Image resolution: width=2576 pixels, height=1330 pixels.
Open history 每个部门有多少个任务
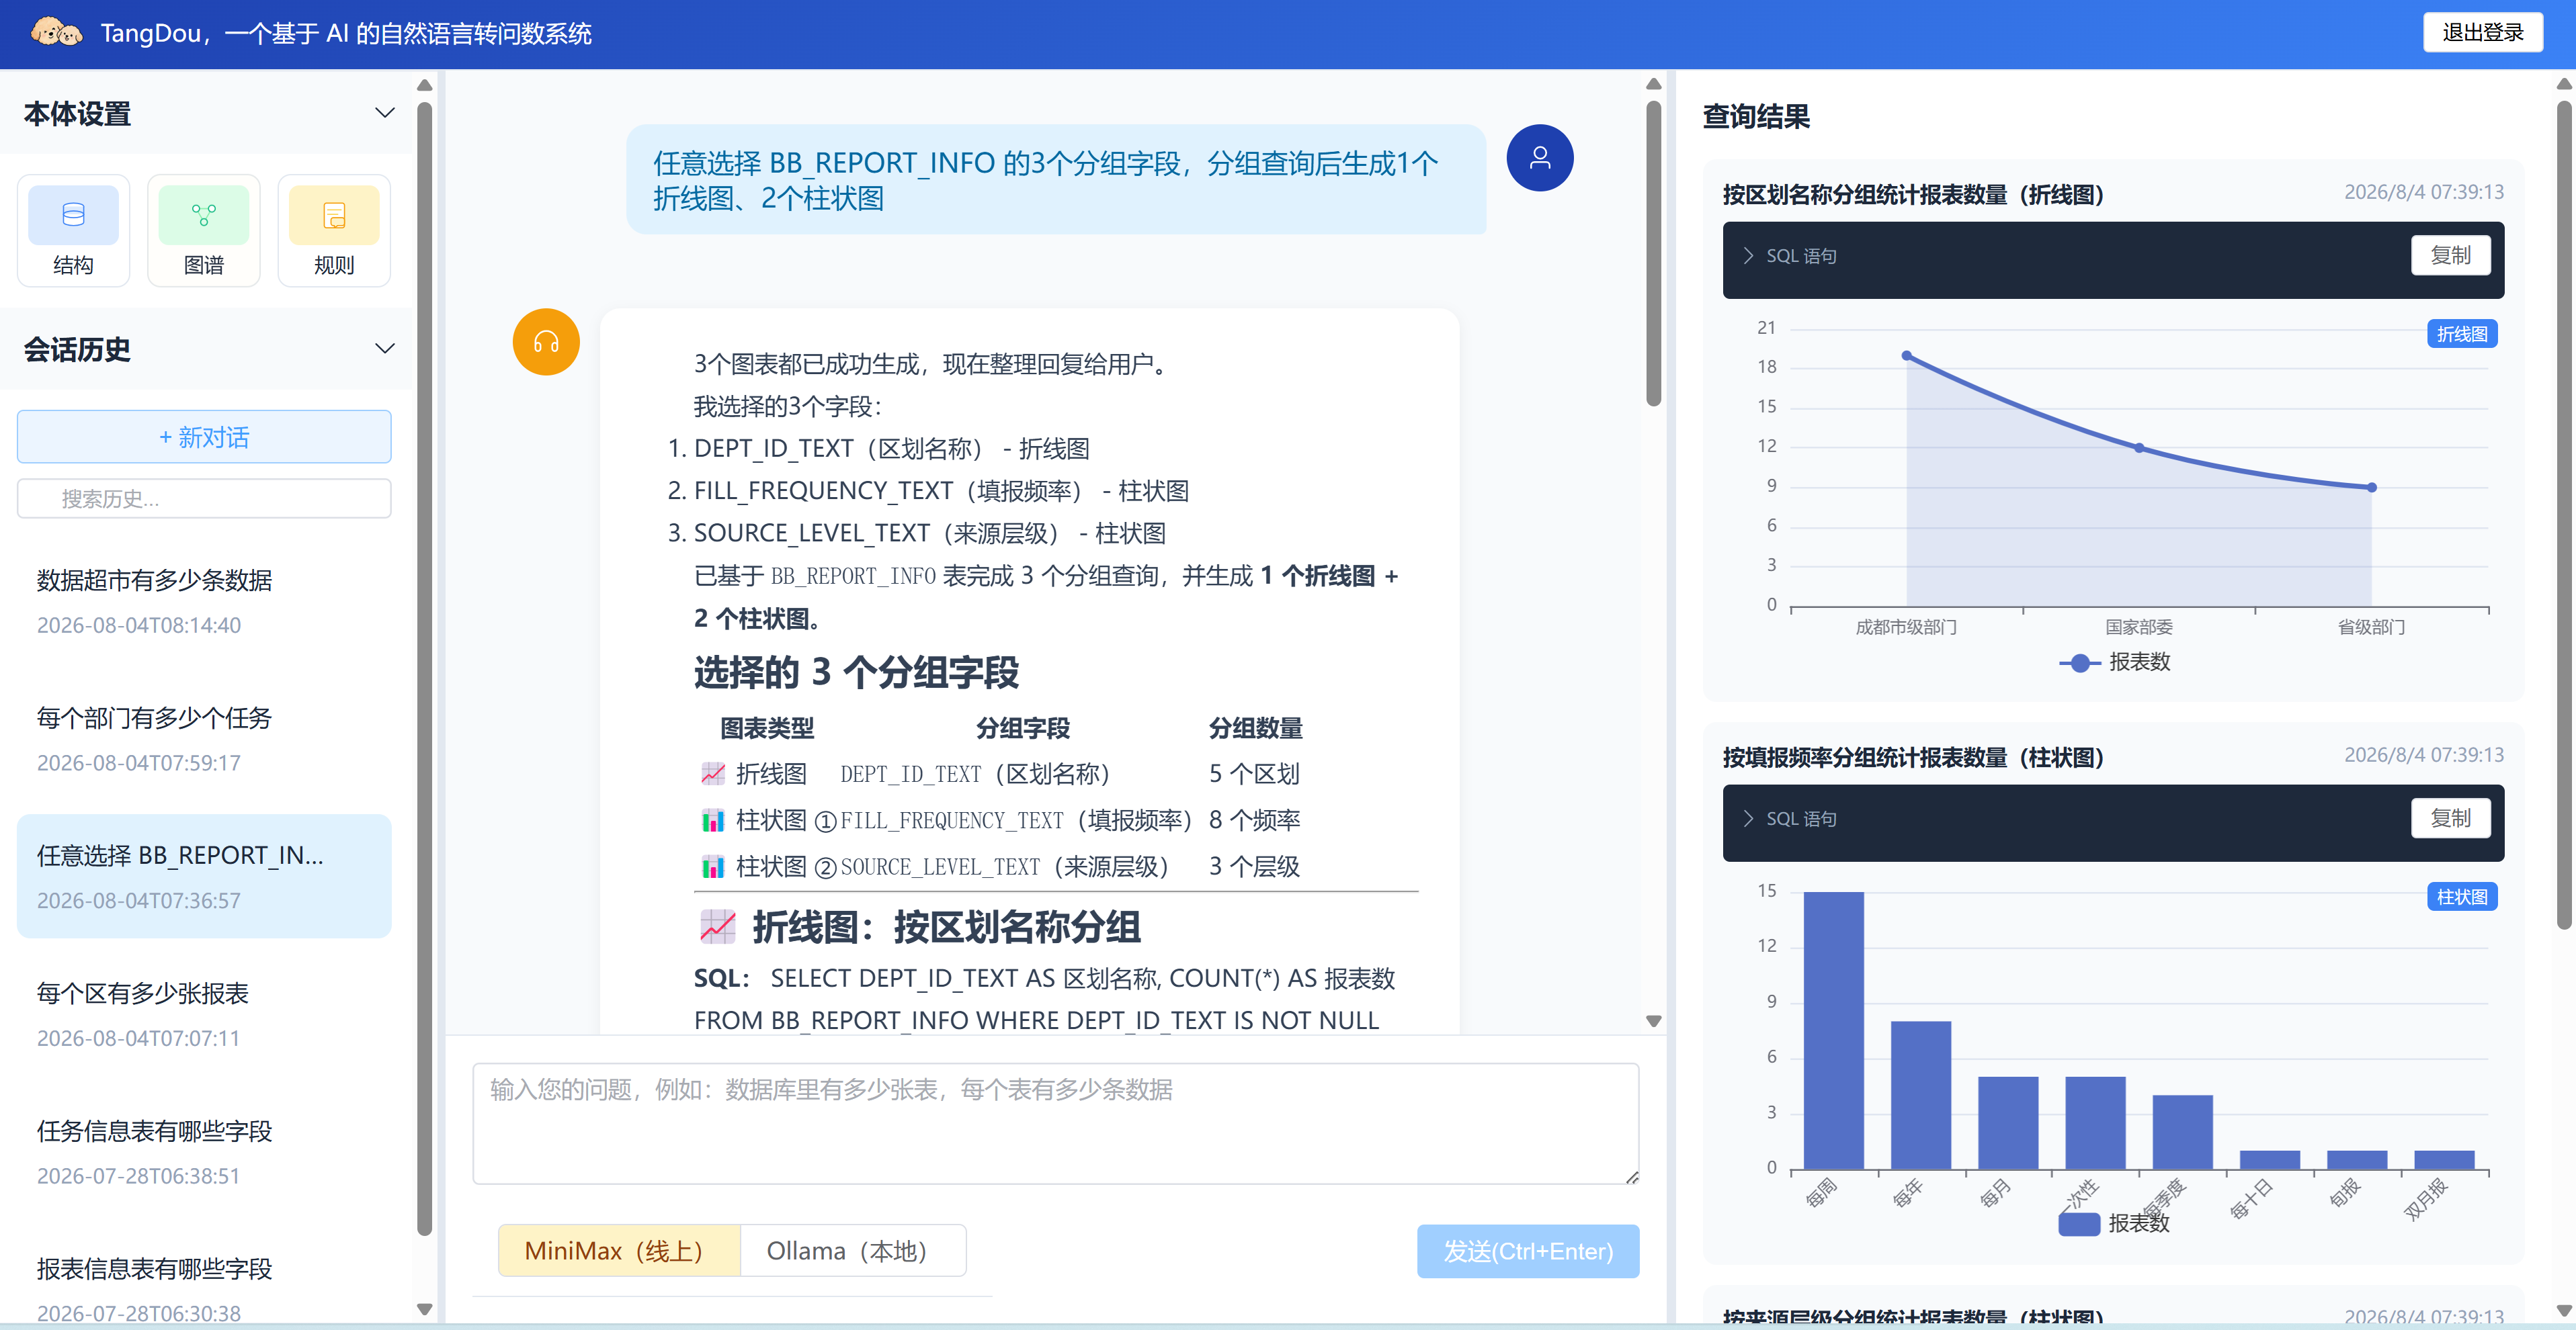point(204,738)
